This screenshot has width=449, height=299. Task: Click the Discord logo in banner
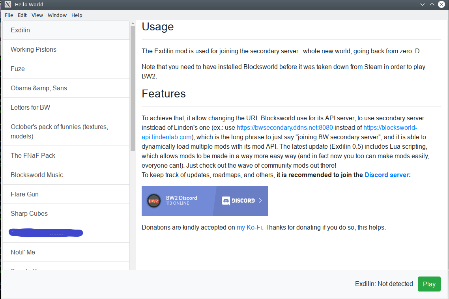238,201
